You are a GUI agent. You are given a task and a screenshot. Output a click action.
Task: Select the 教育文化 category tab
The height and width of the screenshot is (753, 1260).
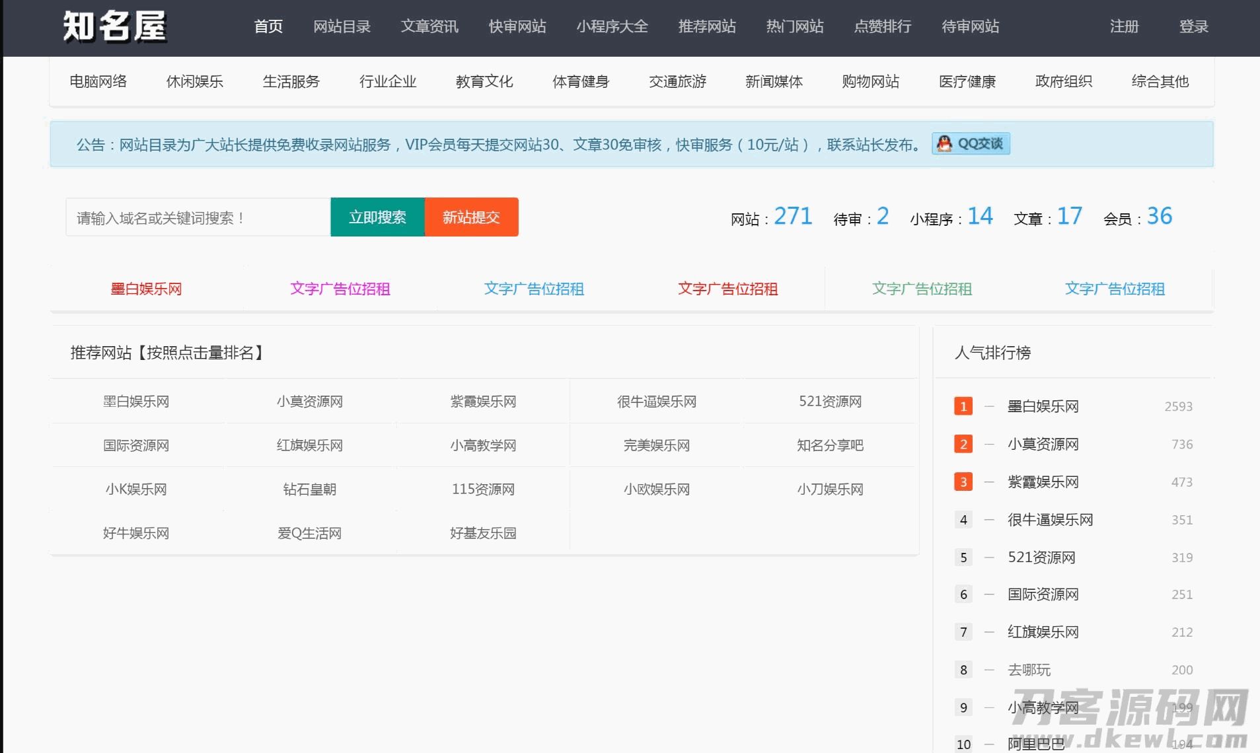point(484,81)
